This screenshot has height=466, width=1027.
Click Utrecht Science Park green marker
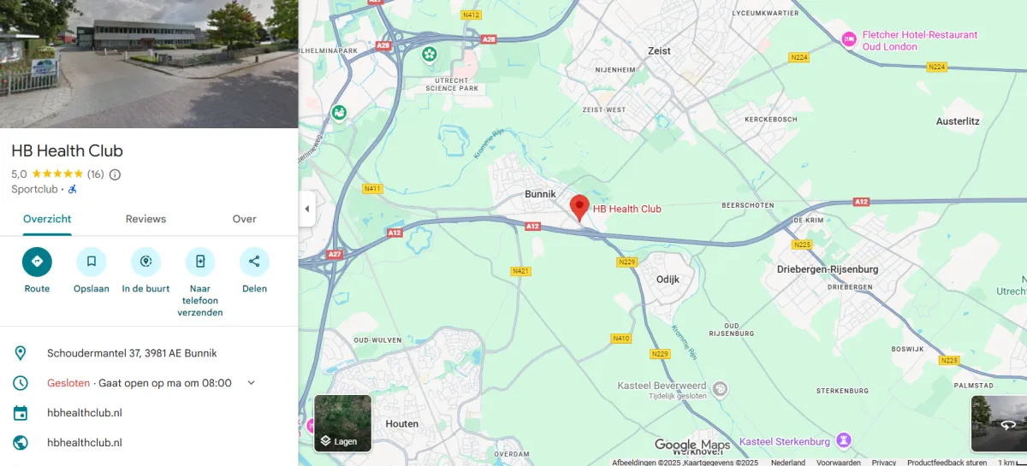click(430, 55)
